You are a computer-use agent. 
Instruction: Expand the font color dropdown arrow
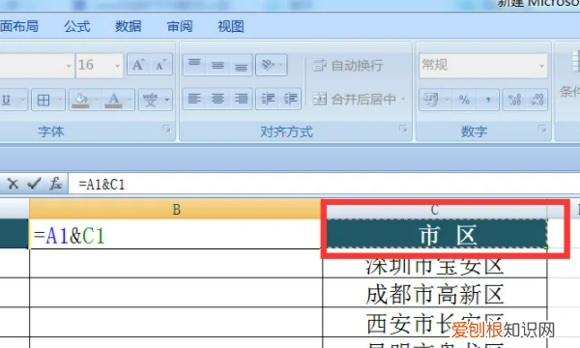click(130, 100)
